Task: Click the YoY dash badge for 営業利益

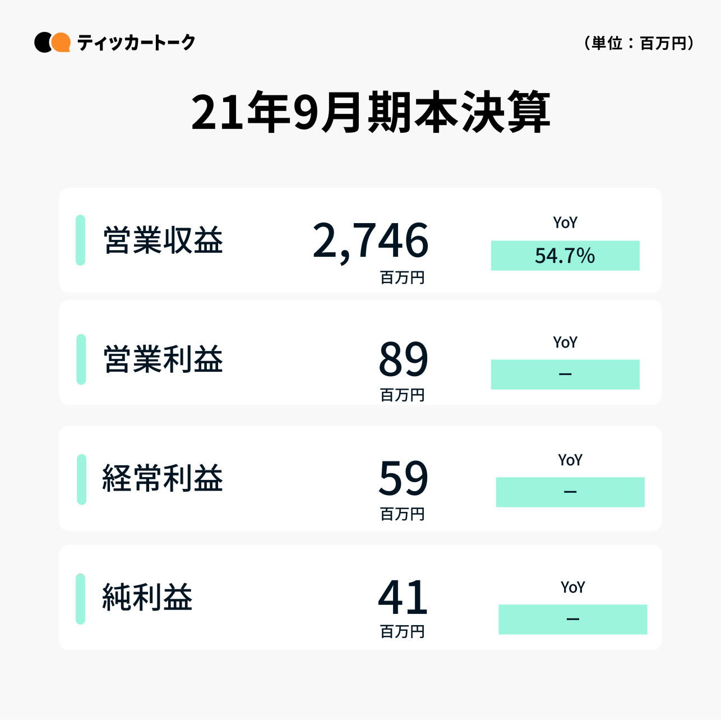Action: pyautogui.click(x=565, y=375)
